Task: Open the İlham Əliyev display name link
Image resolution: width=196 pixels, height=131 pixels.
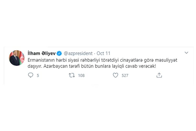Action: coord(42,53)
